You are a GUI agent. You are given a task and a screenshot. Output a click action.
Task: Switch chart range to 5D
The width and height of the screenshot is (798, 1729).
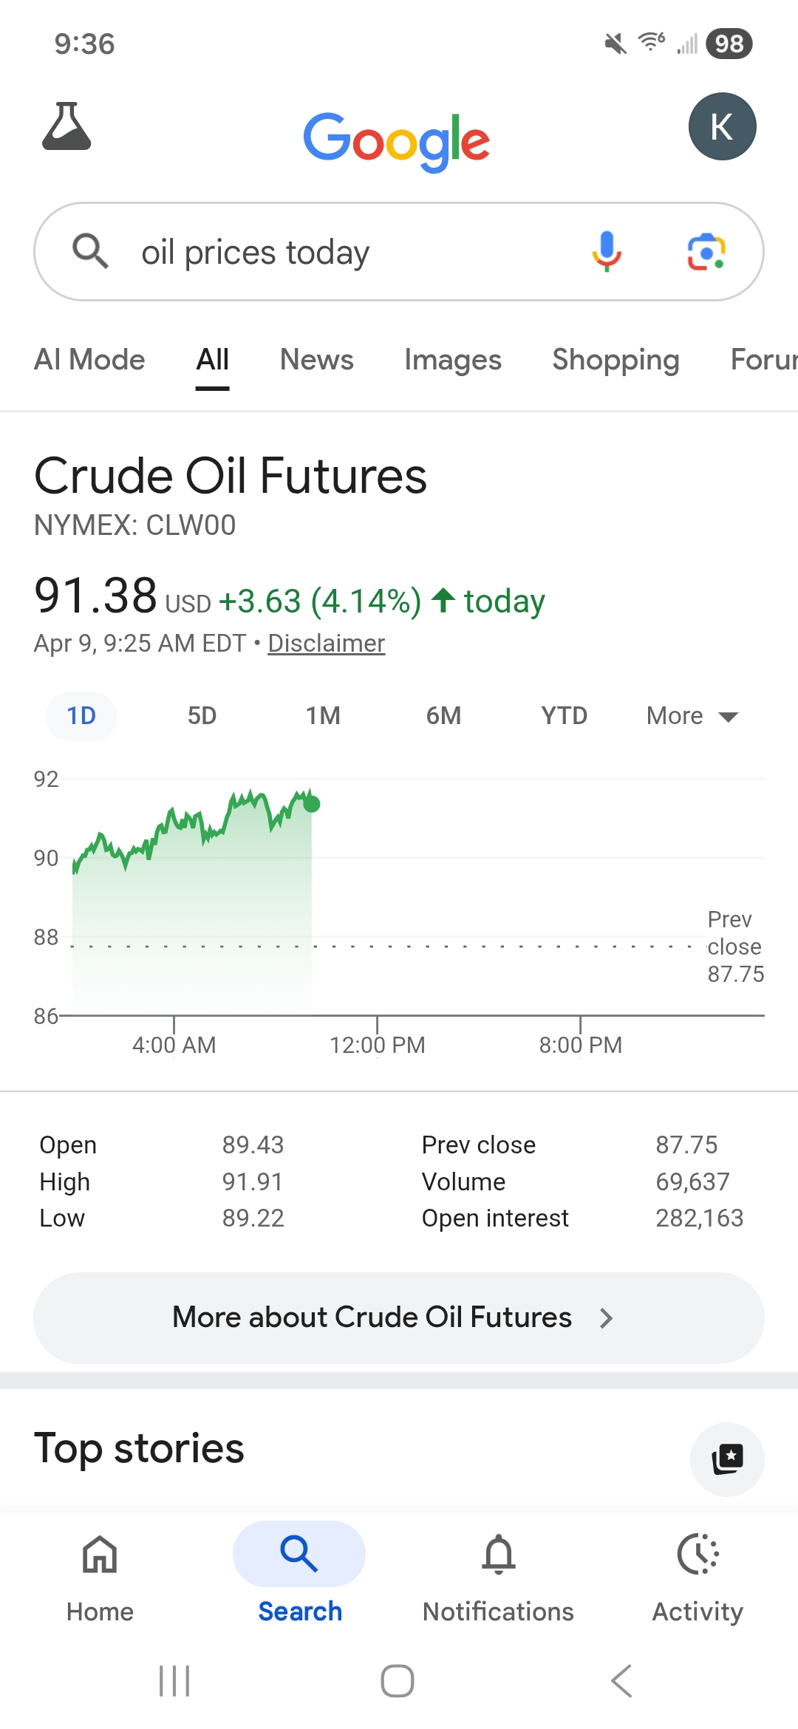tap(202, 716)
